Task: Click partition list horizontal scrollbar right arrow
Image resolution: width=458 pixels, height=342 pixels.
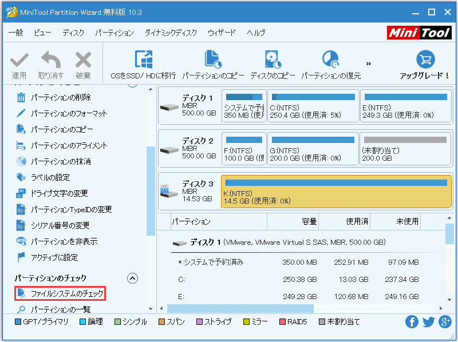Action: coord(441,308)
